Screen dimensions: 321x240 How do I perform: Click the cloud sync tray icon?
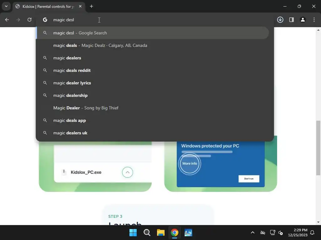(263, 232)
